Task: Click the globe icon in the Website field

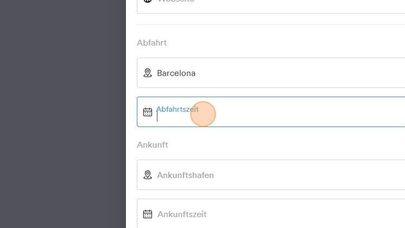Action: 148,1
